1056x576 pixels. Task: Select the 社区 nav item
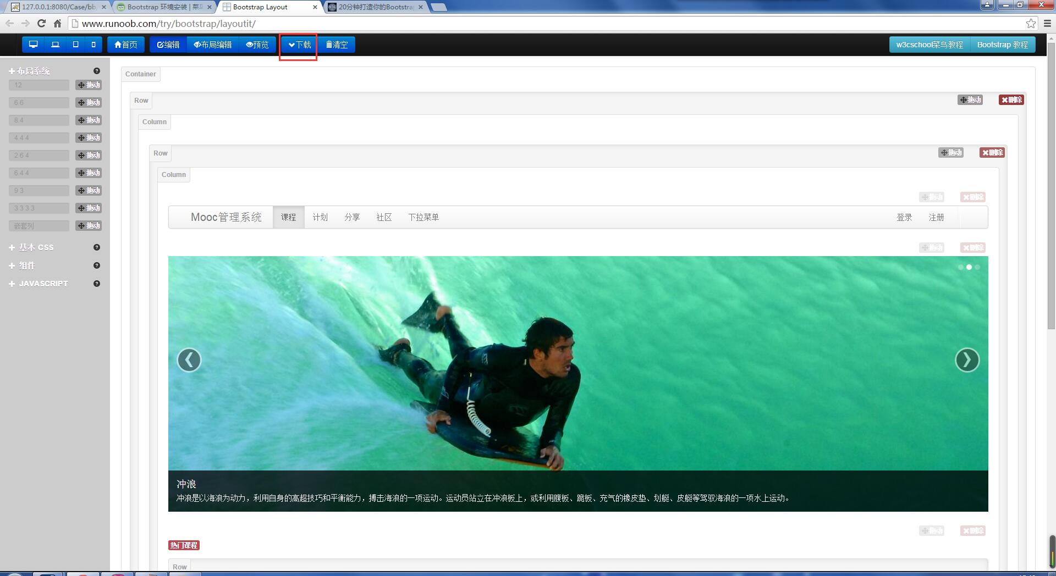384,217
